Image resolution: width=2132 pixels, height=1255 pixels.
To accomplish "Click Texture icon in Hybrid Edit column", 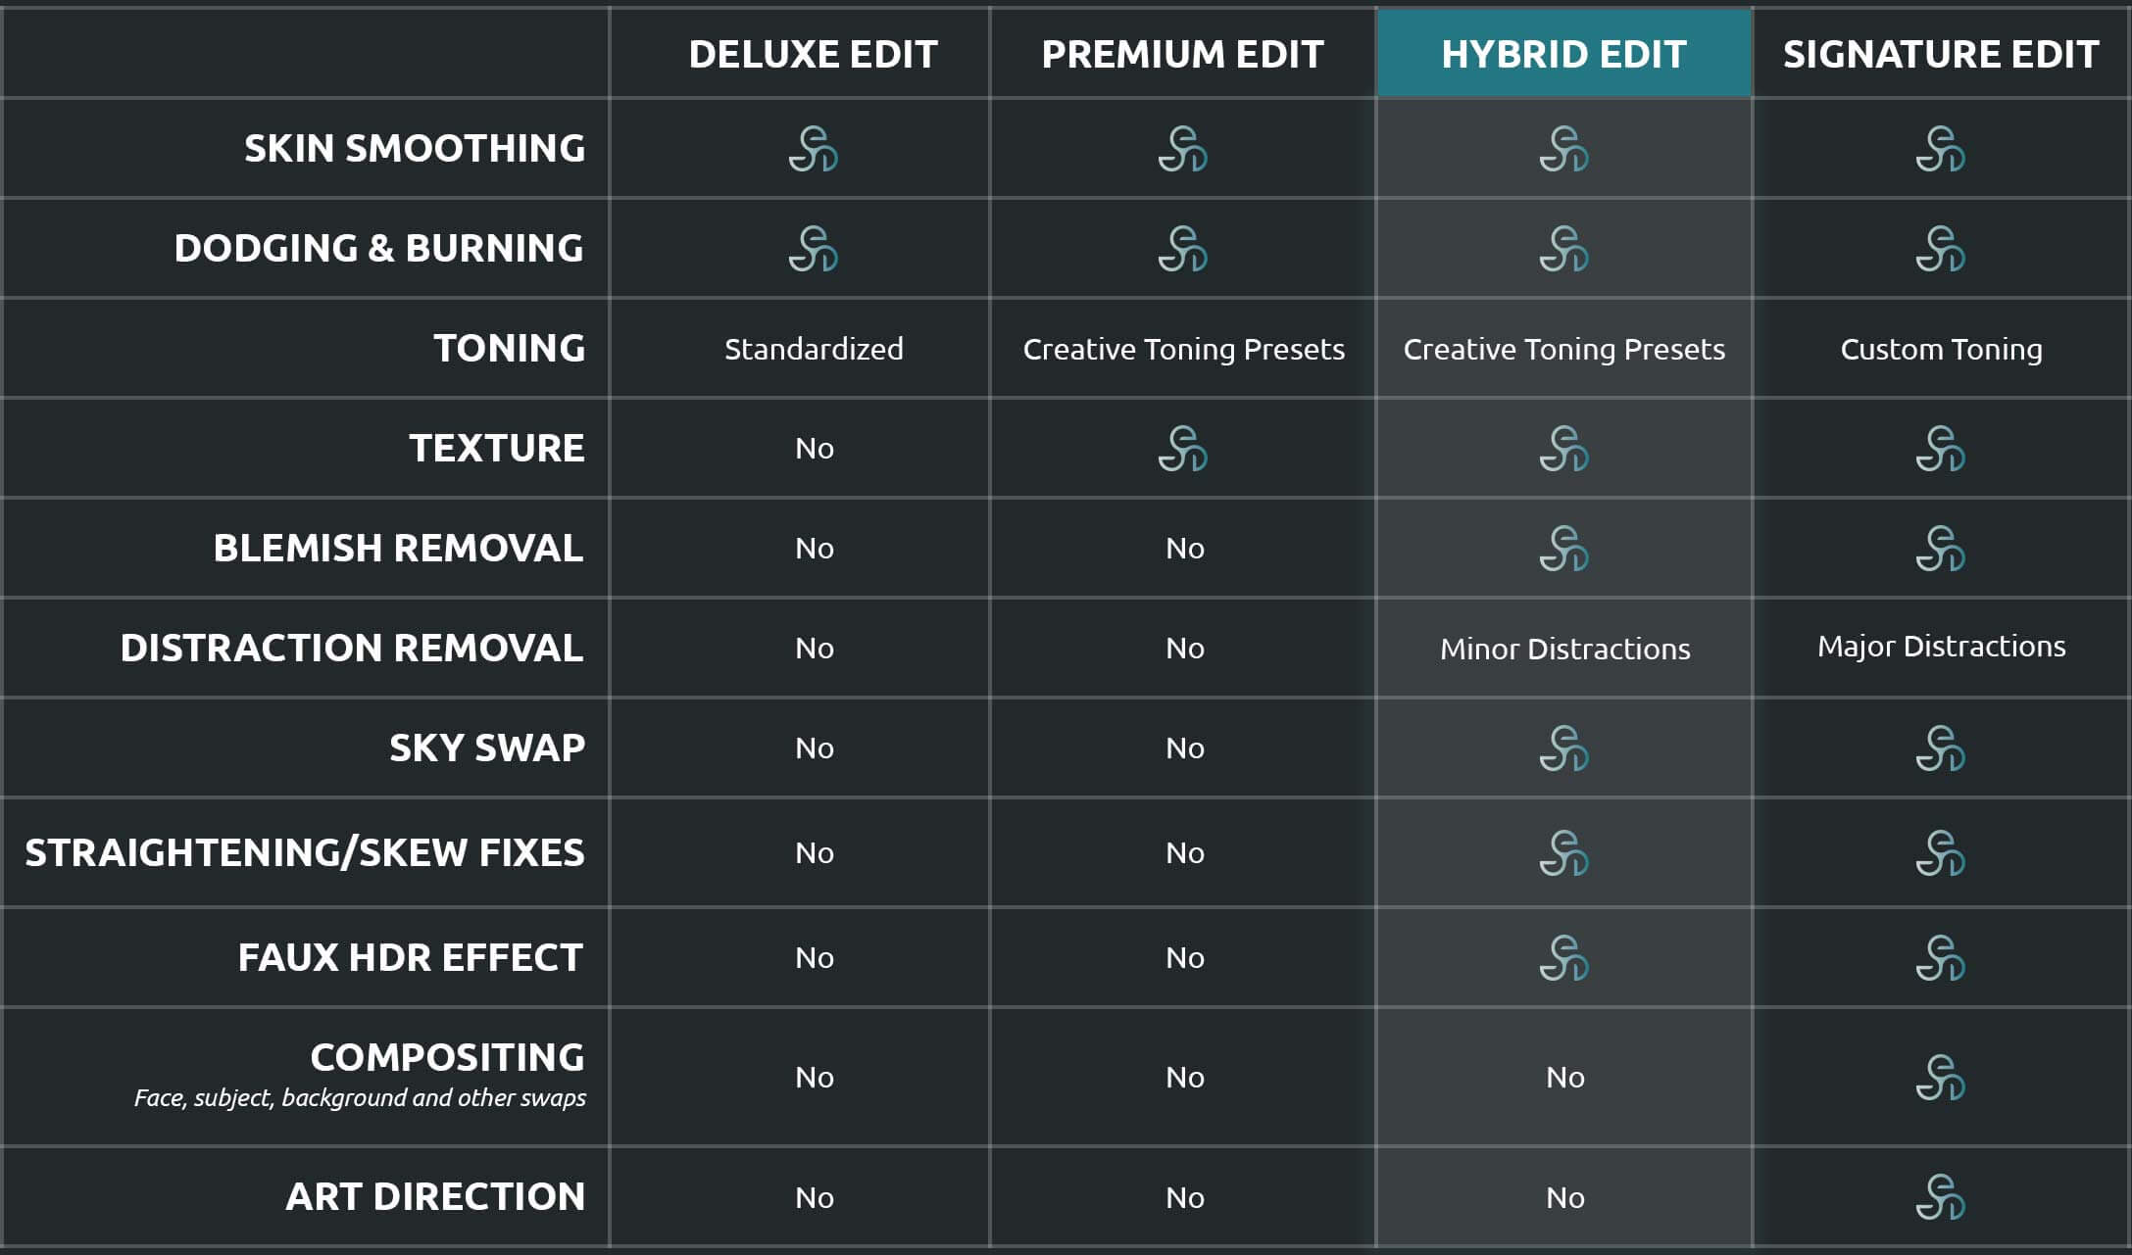I will [x=1563, y=449].
